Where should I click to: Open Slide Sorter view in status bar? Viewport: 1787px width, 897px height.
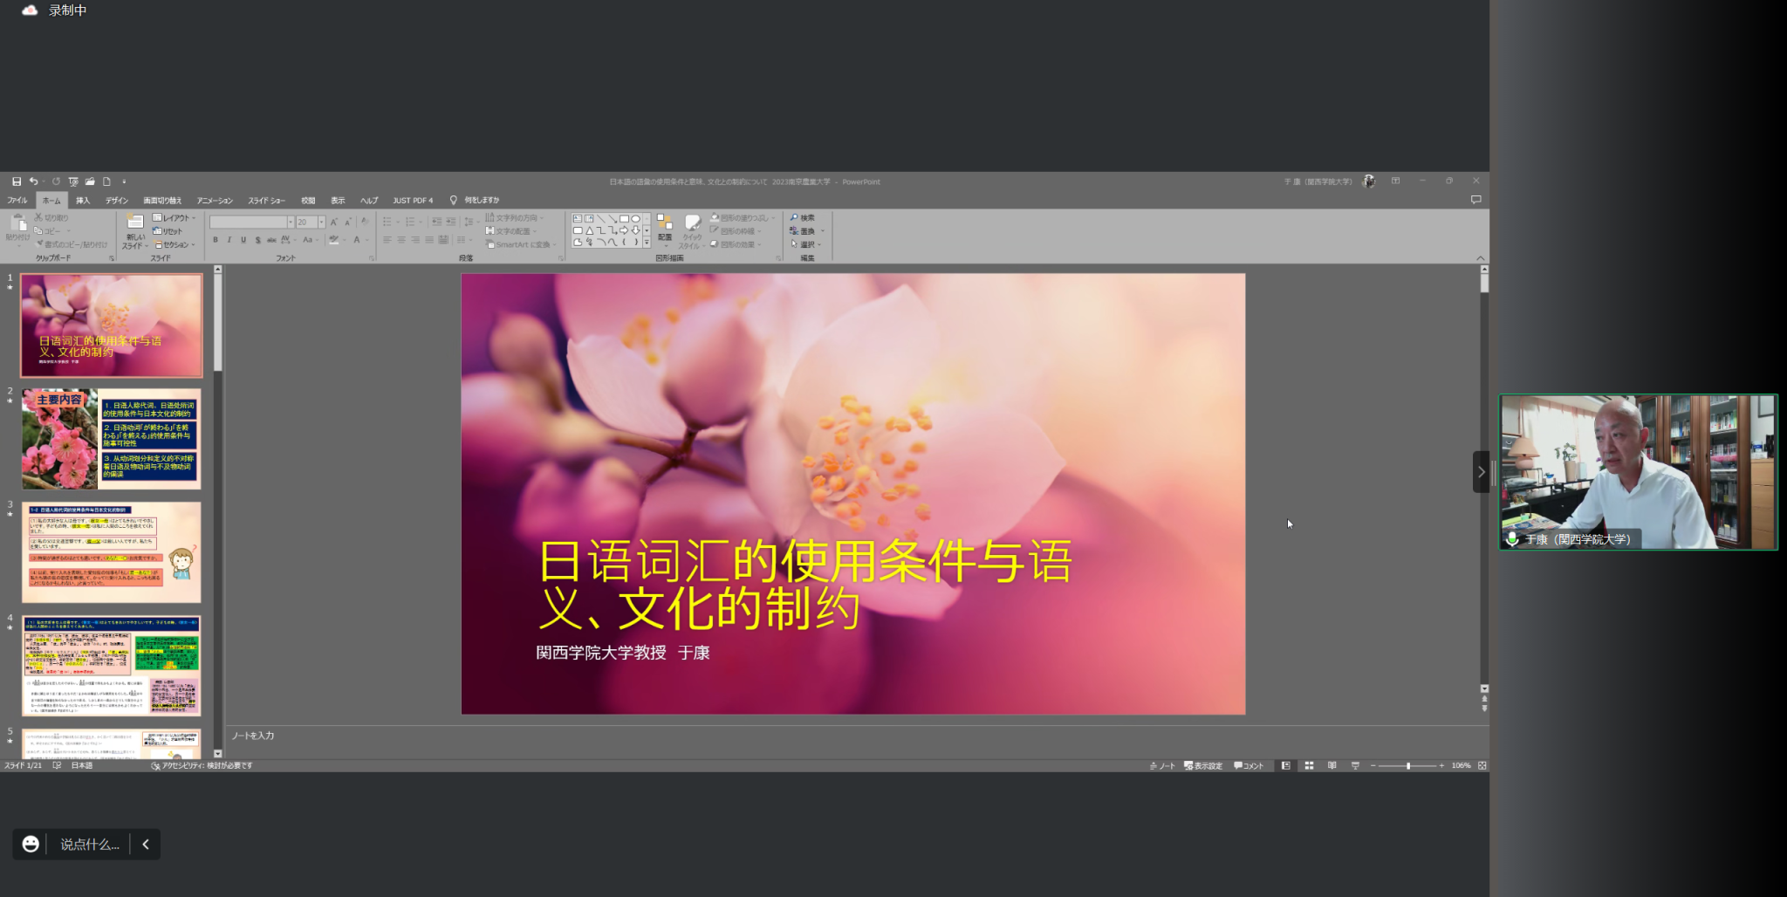click(1309, 765)
